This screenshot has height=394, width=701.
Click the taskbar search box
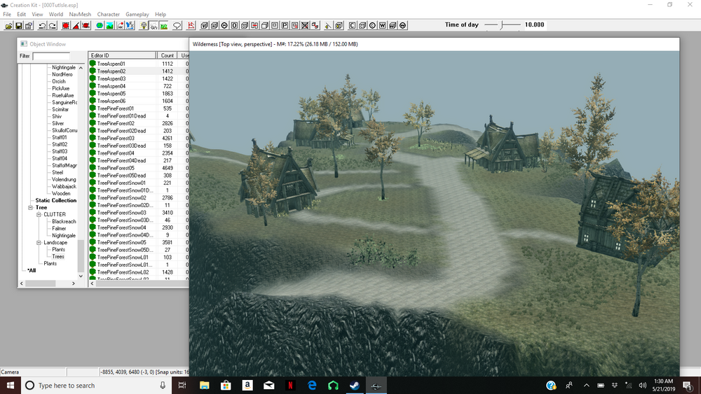pos(96,385)
